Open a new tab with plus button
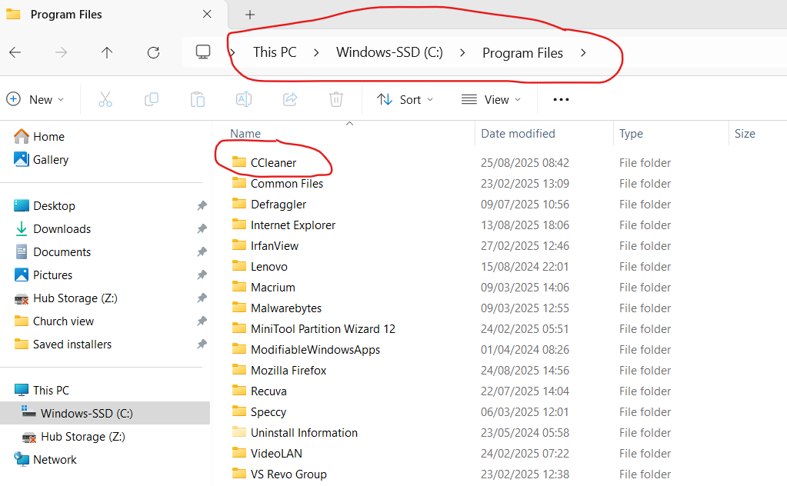Screen dimensions: 787x486 pyautogui.click(x=250, y=15)
